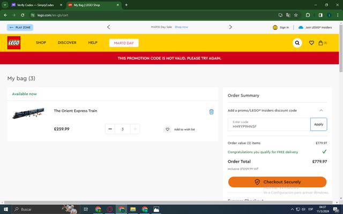Open the shopping bag icon in header
The width and height of the screenshot is (343, 214).
320,43
